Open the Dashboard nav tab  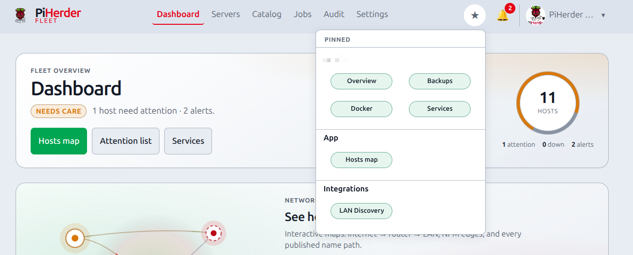click(178, 14)
